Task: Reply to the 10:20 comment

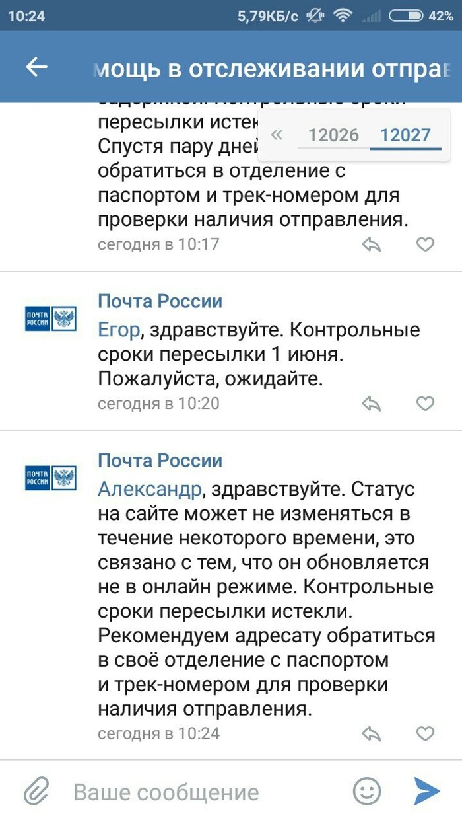Action: pyautogui.click(x=372, y=403)
